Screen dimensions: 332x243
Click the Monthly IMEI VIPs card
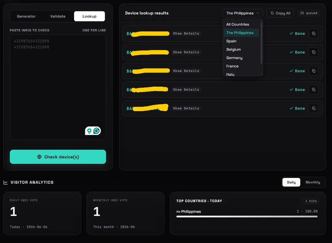[x=125, y=213]
